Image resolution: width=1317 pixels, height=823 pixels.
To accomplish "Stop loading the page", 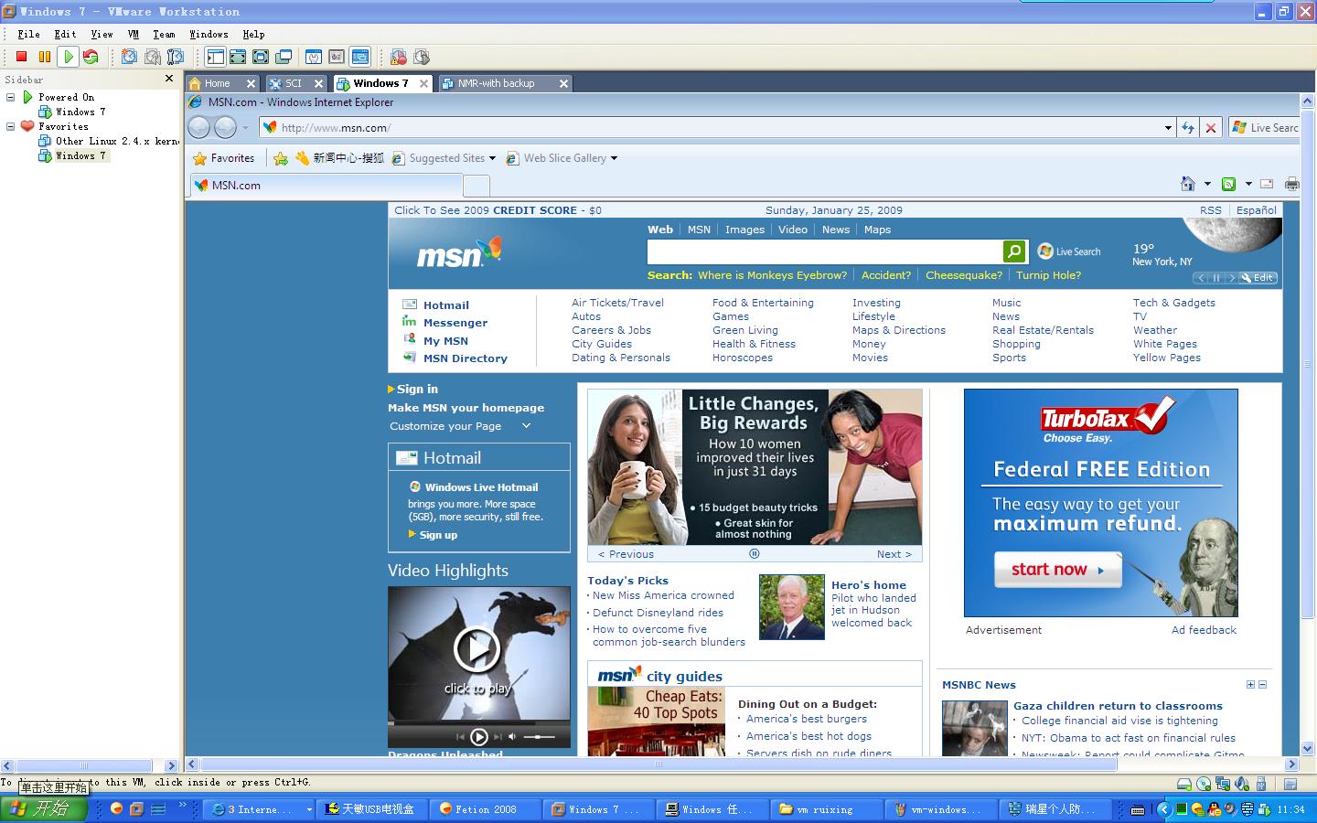I will (1211, 128).
